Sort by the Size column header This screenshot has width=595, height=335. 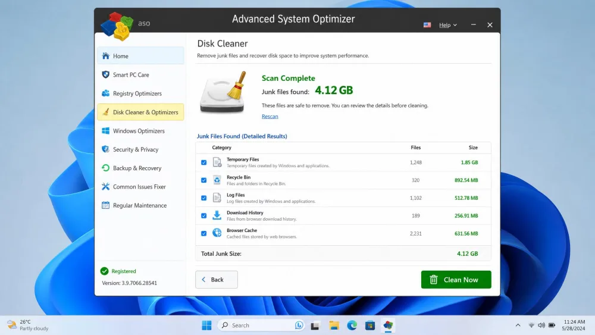pos(473,148)
